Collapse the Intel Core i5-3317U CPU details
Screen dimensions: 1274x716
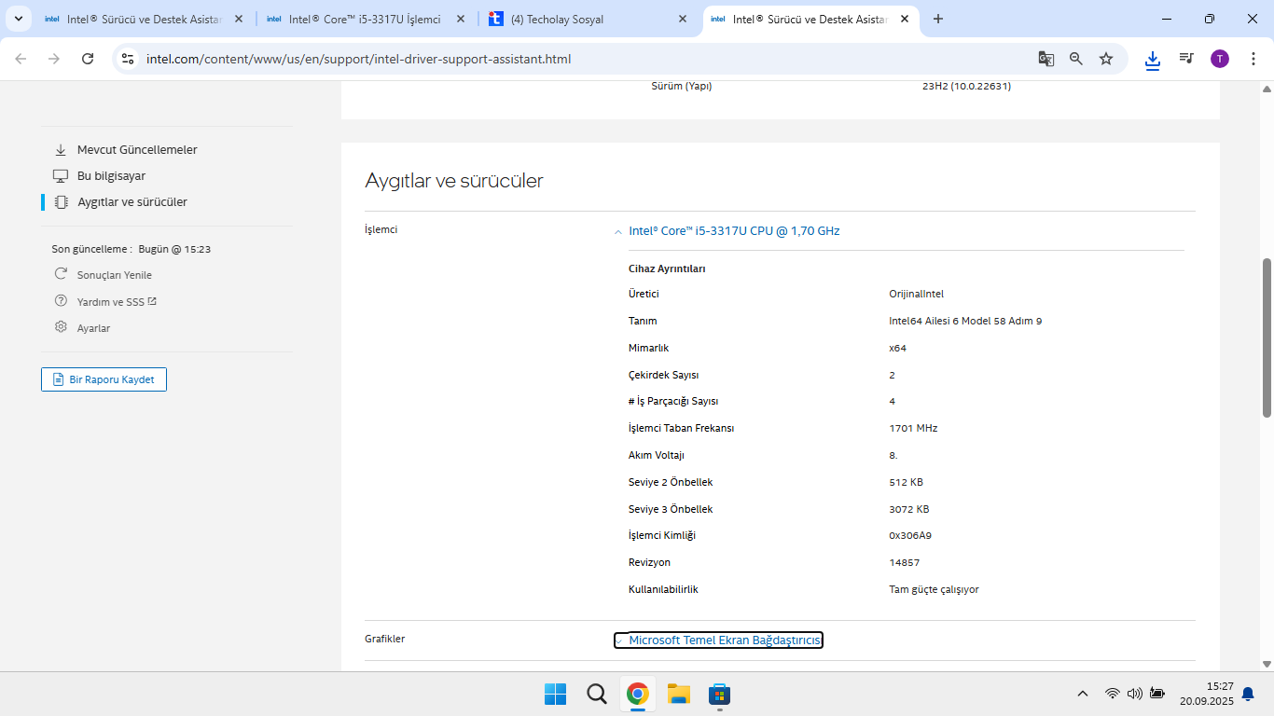(x=617, y=231)
